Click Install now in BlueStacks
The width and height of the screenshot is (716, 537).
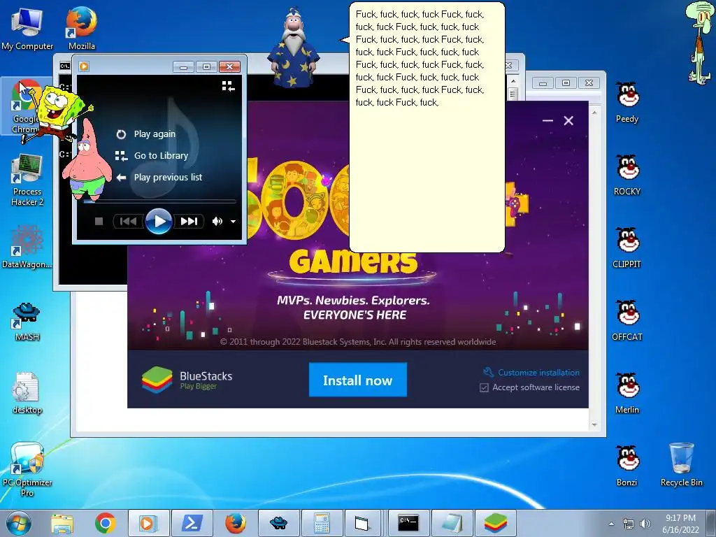pyautogui.click(x=357, y=380)
